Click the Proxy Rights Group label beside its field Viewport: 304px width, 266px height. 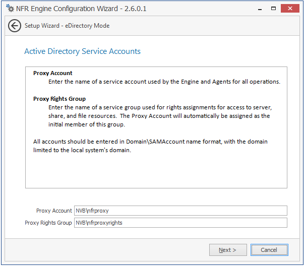48,223
